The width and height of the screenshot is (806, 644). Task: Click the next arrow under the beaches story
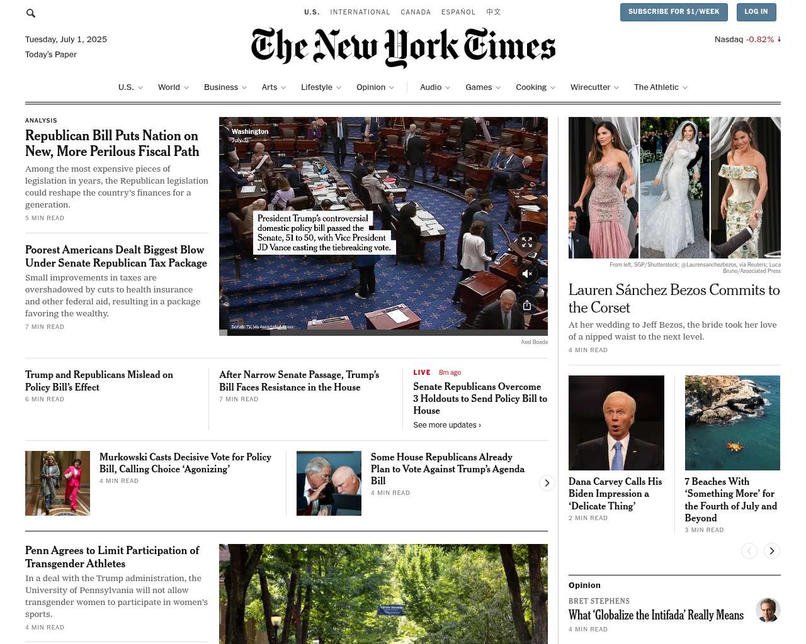(x=771, y=551)
